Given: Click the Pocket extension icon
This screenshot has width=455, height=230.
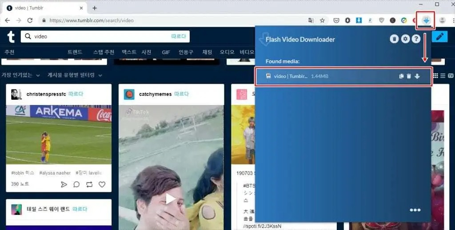Looking at the screenshot, I should [336, 20].
